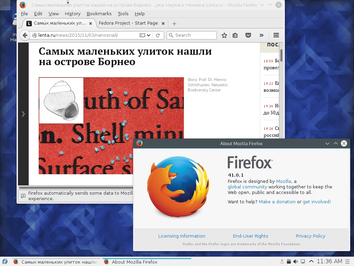354x266 pixels.
Task: Click the orange notification tray icon
Action: (282, 262)
